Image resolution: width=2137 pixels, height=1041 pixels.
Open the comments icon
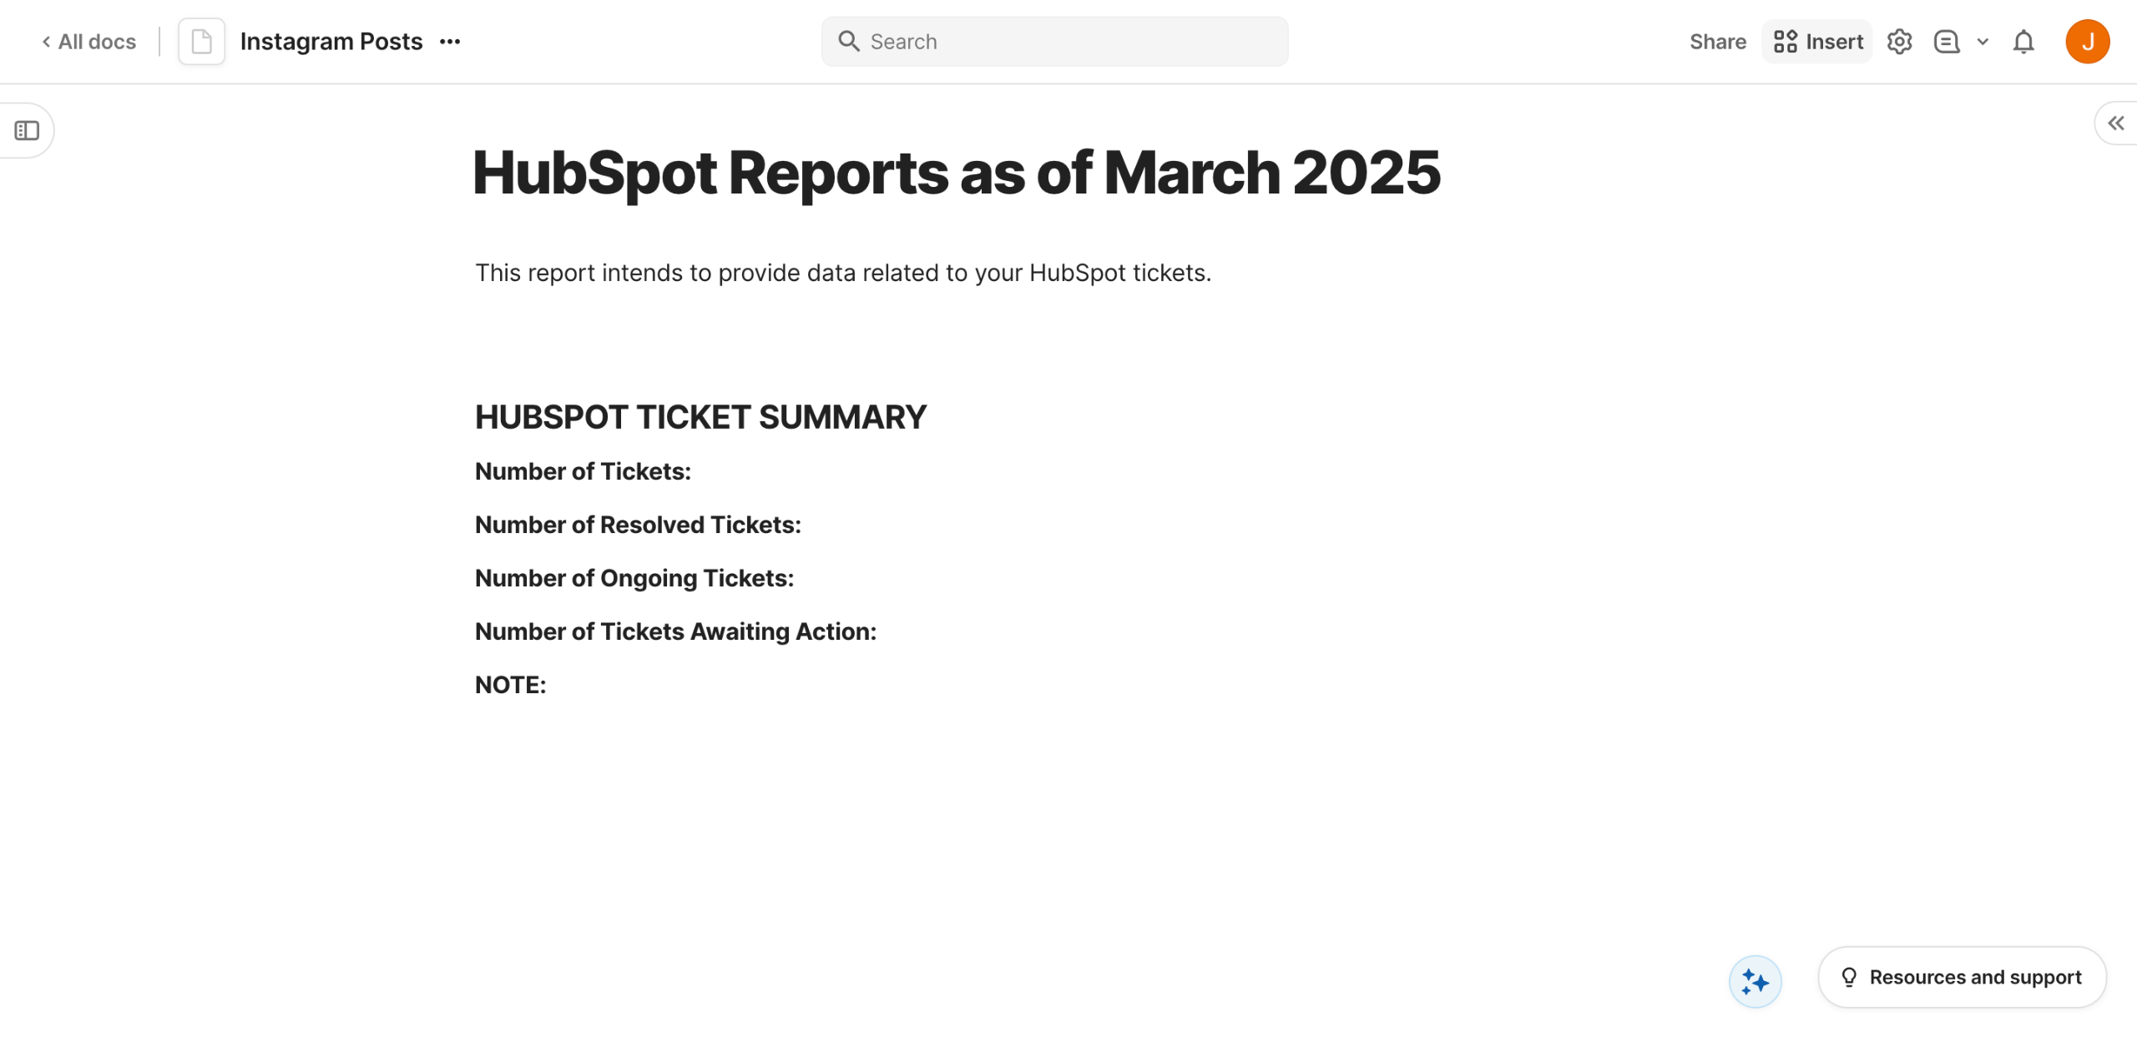[1946, 42]
